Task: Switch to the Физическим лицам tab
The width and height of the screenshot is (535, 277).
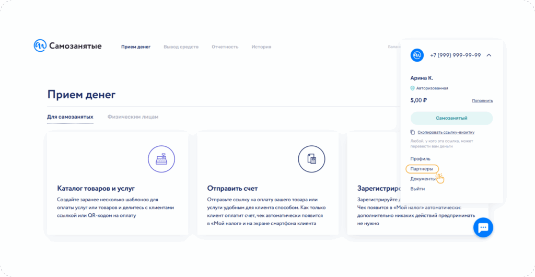Action: 133,117
